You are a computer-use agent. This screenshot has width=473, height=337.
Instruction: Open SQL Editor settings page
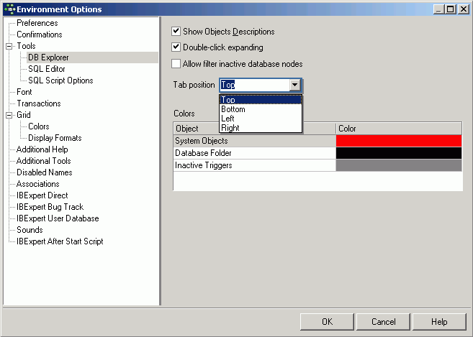(x=47, y=69)
